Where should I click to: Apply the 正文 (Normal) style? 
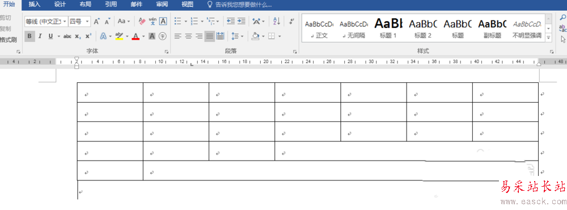tap(319, 28)
